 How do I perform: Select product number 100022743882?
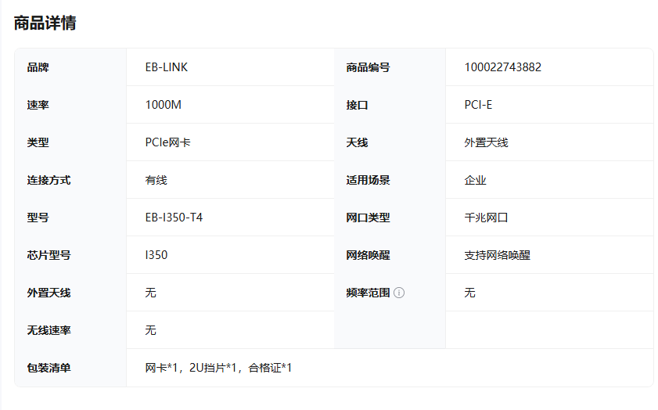(503, 67)
